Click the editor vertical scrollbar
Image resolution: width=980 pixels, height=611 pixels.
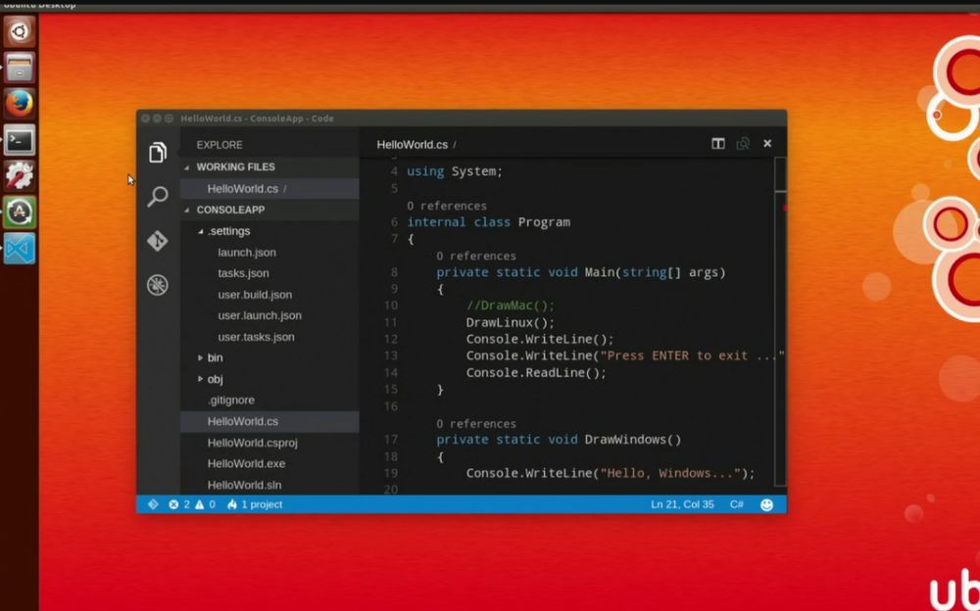(x=780, y=321)
